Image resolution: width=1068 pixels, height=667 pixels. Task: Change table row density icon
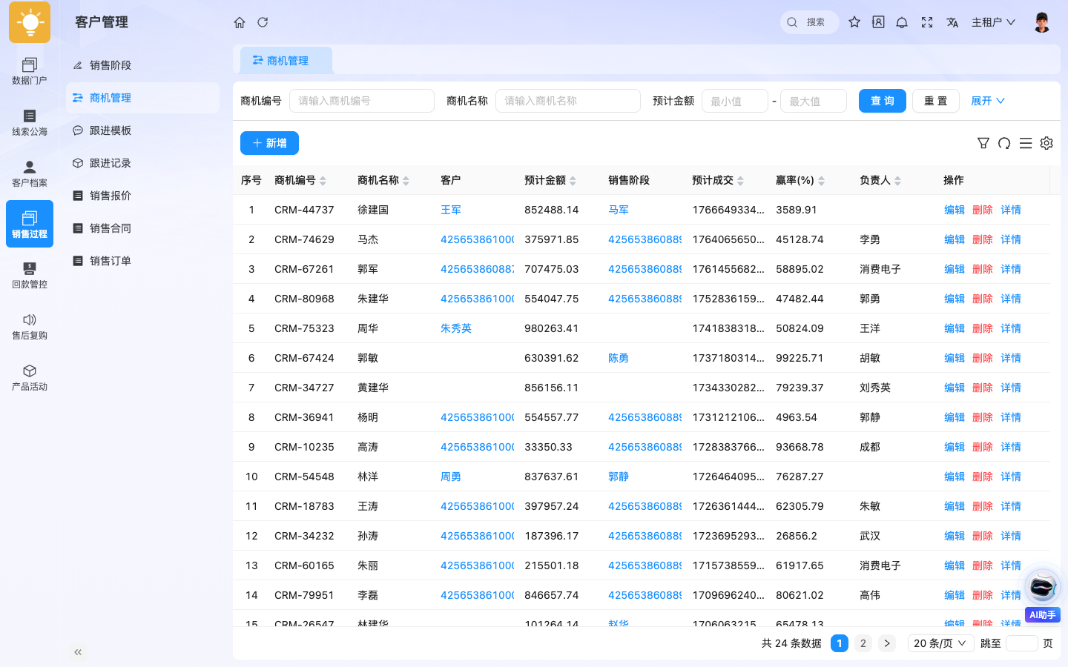[x=1026, y=143]
